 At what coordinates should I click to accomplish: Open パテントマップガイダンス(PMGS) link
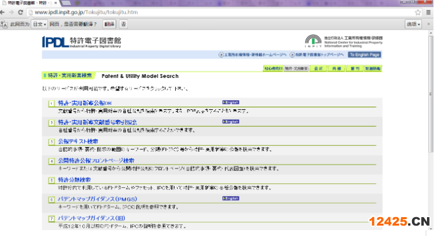(97, 199)
